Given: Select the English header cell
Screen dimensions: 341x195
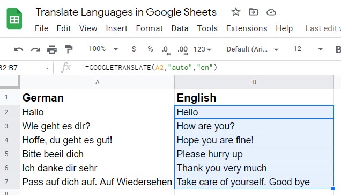Looking at the screenshot, I should click(254, 97).
